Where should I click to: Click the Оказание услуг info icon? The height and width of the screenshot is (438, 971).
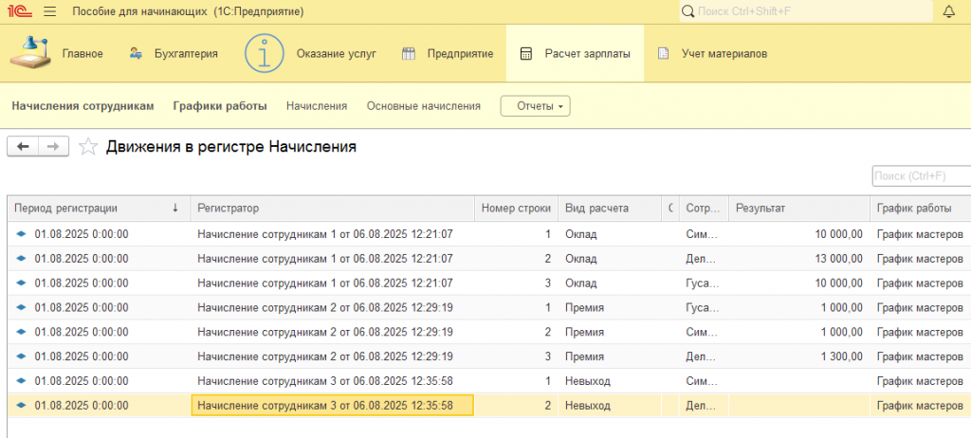(x=265, y=53)
